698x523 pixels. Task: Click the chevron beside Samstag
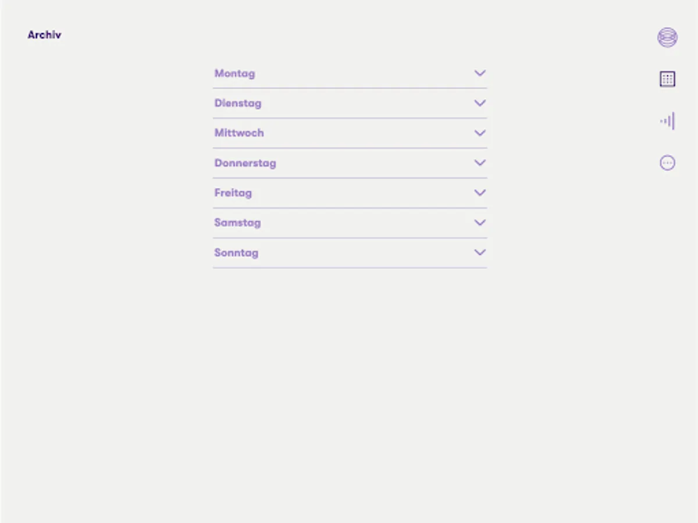pyautogui.click(x=480, y=223)
